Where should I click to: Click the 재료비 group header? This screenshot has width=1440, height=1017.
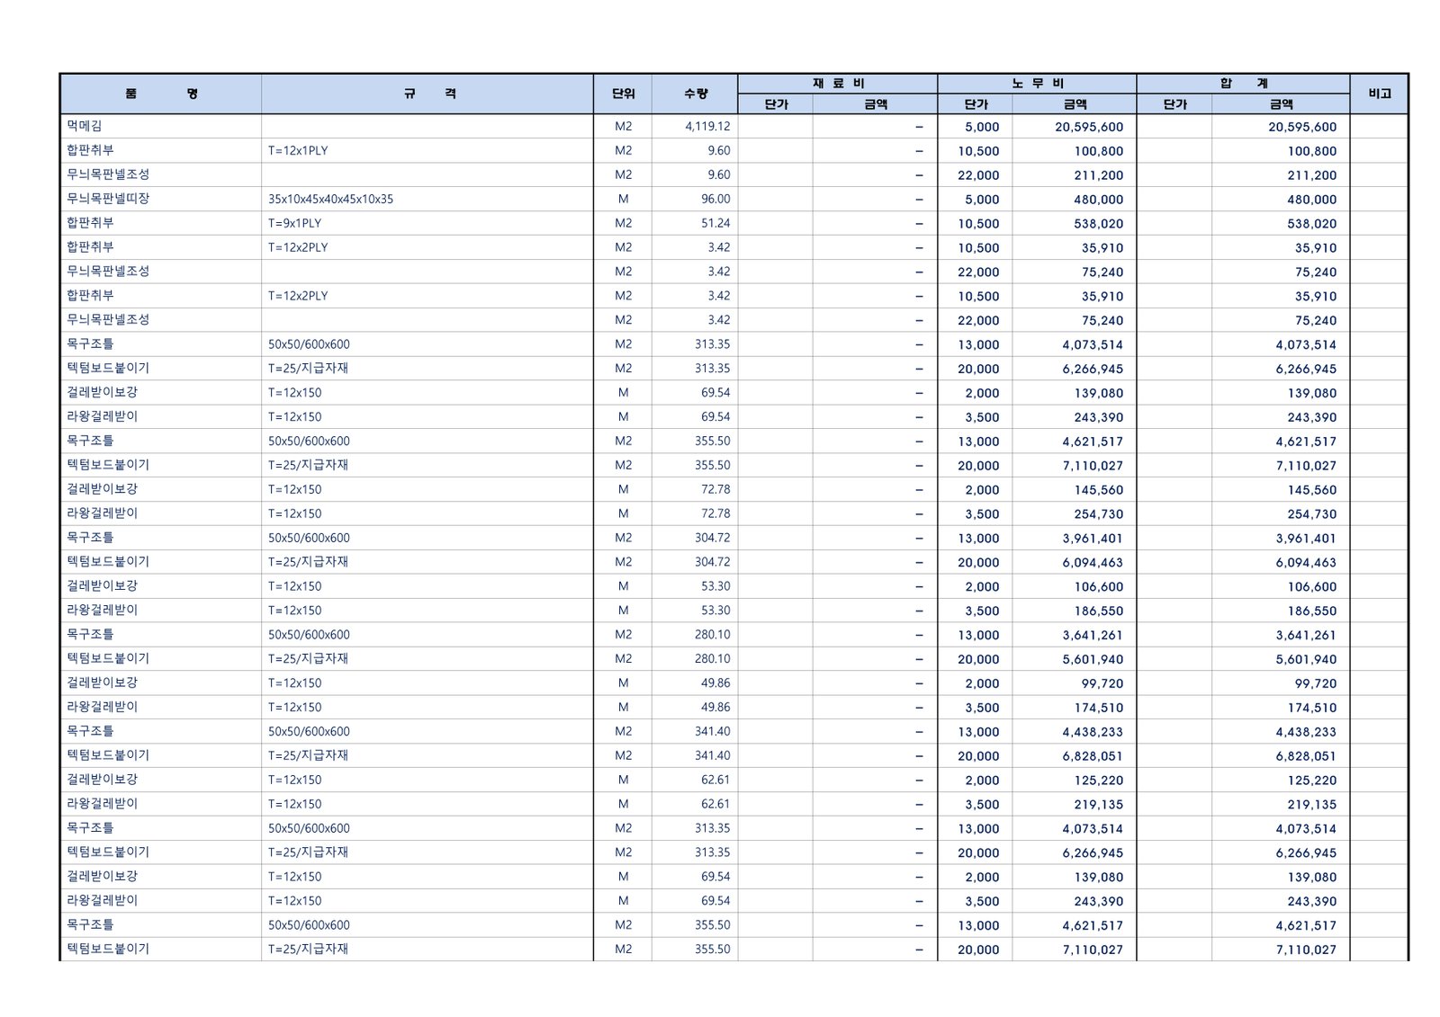click(837, 84)
